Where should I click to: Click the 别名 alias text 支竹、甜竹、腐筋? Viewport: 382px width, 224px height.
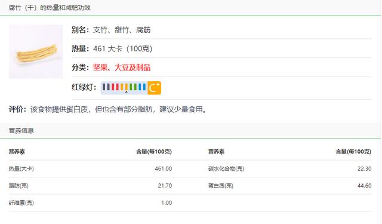tap(122, 30)
